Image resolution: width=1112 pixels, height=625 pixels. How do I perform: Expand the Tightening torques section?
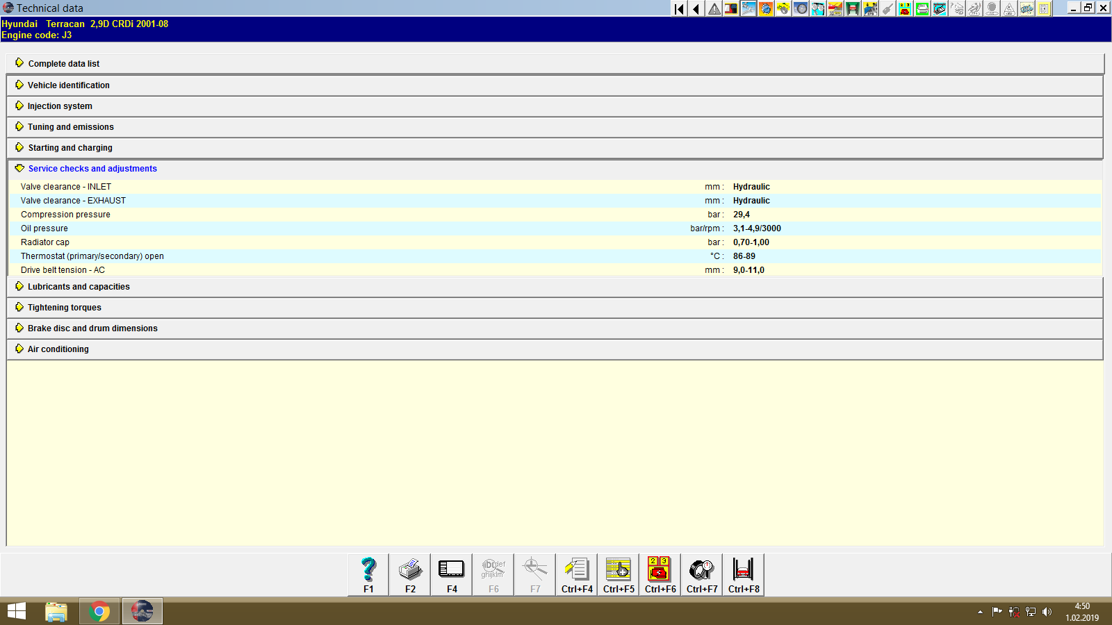(63, 307)
